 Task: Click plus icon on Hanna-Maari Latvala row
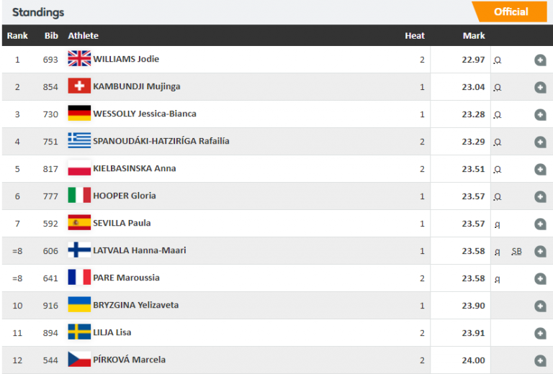[x=540, y=252]
